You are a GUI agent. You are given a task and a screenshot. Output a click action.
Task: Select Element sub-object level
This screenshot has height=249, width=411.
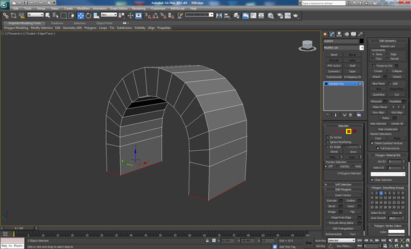(x=354, y=132)
